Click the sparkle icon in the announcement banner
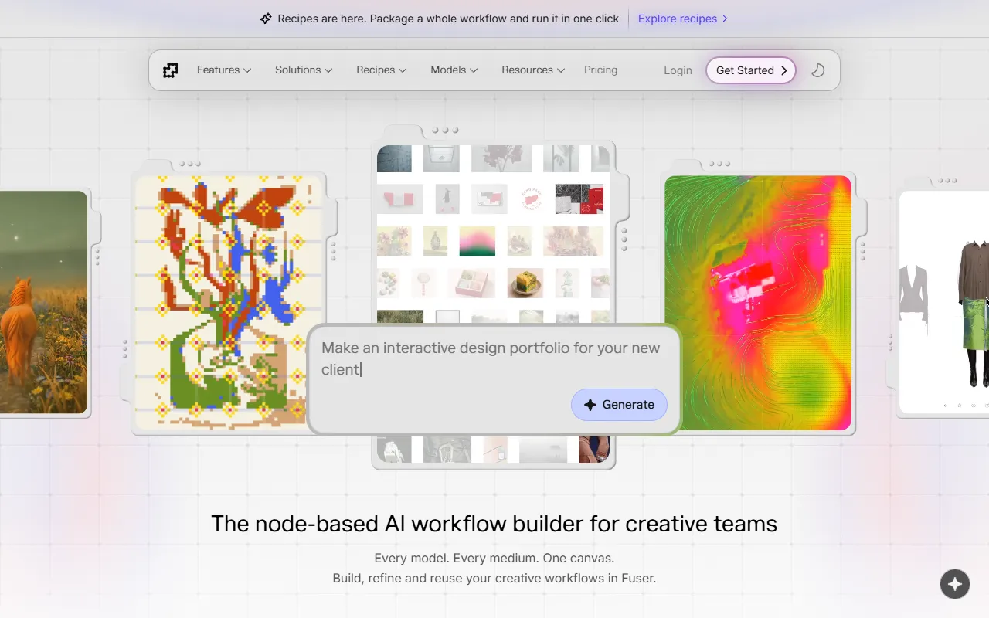 (x=266, y=19)
